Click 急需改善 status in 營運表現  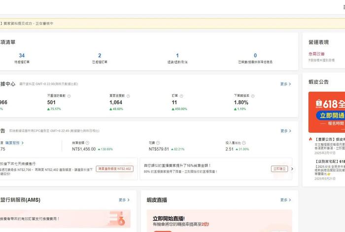[x=316, y=54]
